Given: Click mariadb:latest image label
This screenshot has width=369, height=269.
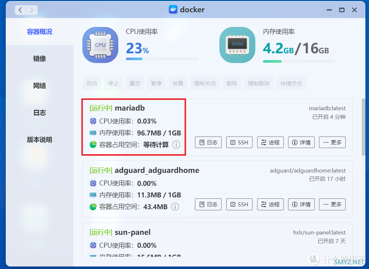Looking at the screenshot, I should coord(327,108).
